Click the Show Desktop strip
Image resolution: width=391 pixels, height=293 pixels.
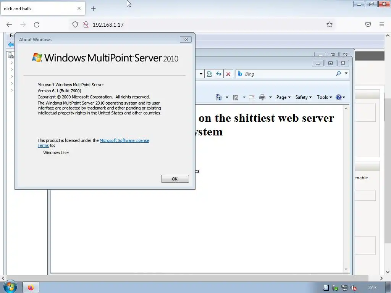[x=388, y=288]
